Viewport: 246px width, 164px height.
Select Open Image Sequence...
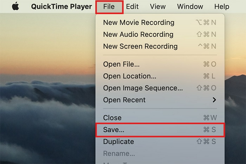[143, 88]
